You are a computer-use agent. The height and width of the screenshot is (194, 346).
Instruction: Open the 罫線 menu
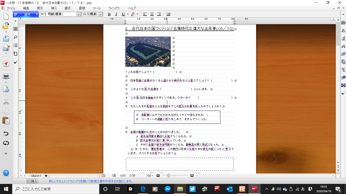coord(82,8)
